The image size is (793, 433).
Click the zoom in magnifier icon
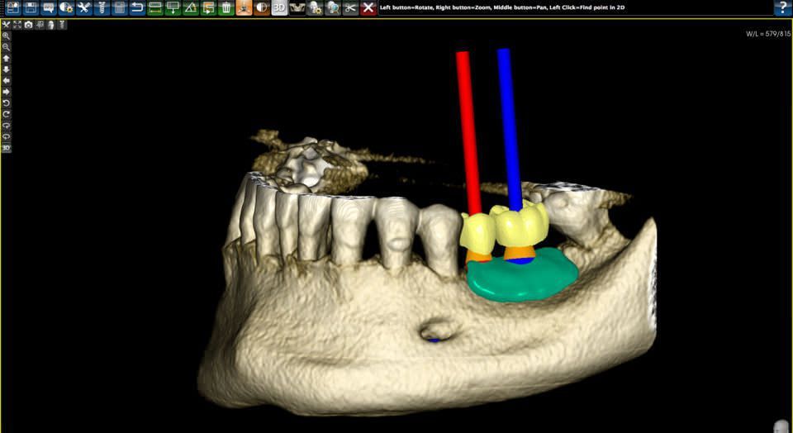[x=6, y=36]
